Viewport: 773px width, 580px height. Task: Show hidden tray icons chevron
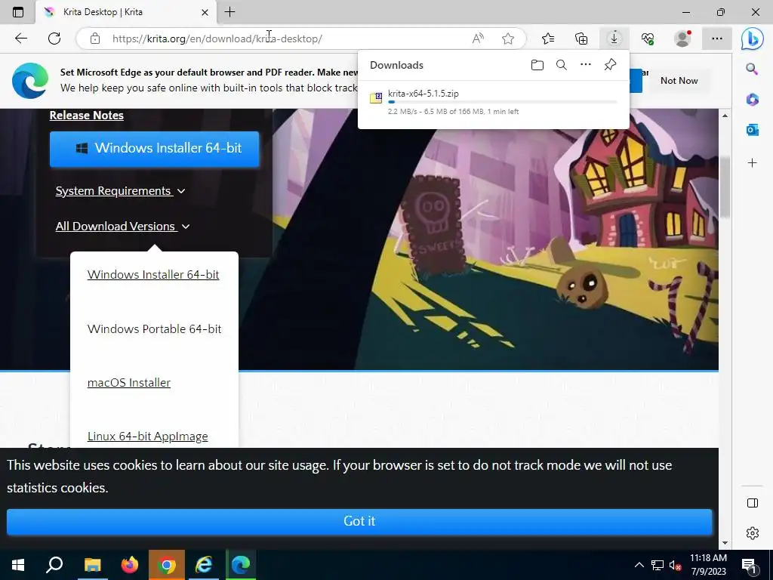click(639, 565)
